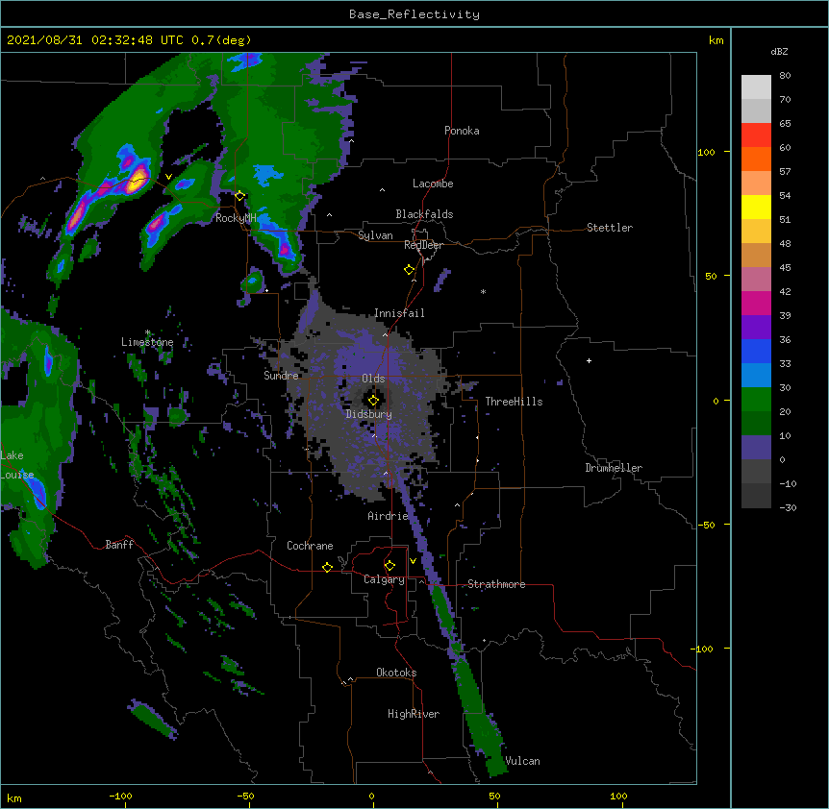Image resolution: width=829 pixels, height=809 pixels.
Task: Click the blue 36 dBZ legend swatch
Action: click(756, 351)
